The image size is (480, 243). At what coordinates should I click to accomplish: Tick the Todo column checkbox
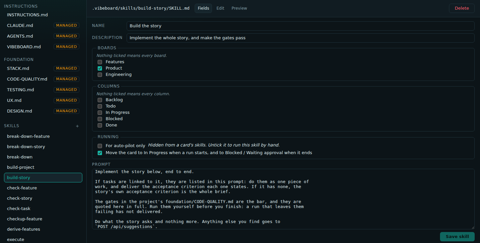100,106
